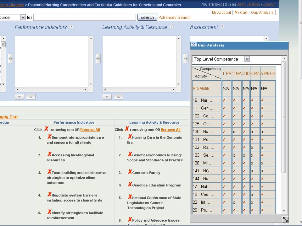The width and height of the screenshot is (302, 226).
Task: Remove 'National Conference of State Legislatures' item
Action: coord(130,197)
